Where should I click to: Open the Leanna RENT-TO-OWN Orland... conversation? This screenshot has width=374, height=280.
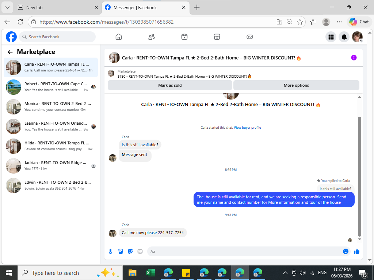[x=51, y=127]
